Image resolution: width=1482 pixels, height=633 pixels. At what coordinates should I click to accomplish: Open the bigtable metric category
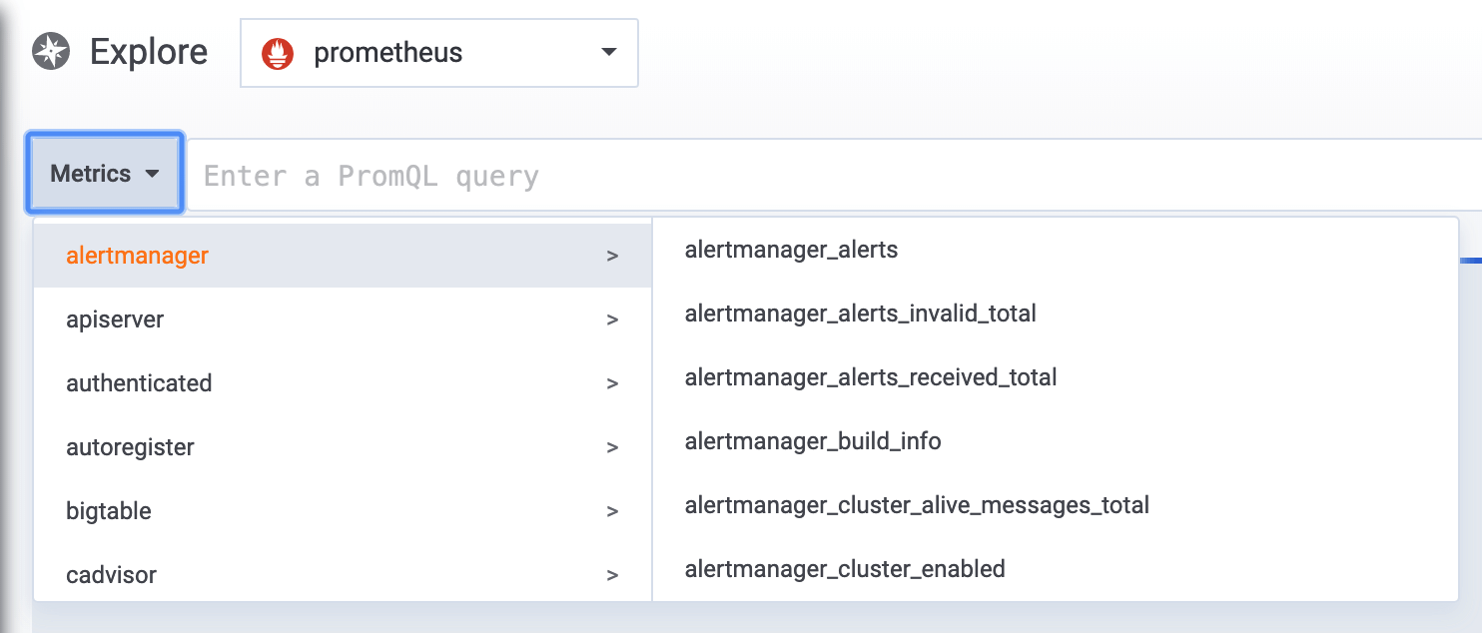click(x=109, y=511)
